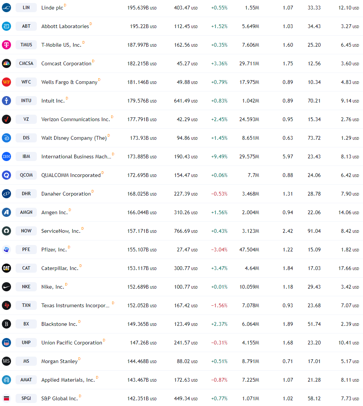Click the IBM logo icon
The height and width of the screenshot is (406, 363).
[x=6, y=156]
